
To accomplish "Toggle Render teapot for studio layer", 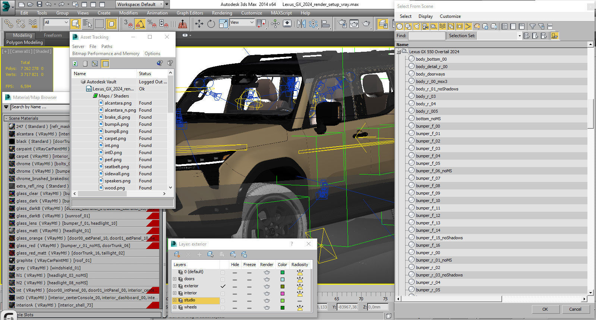I will pyautogui.click(x=267, y=301).
